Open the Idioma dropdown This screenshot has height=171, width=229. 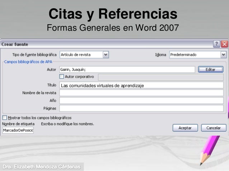point(223,55)
